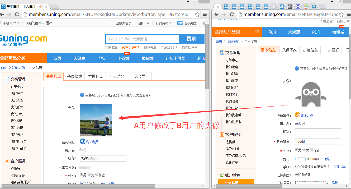Click the search input box
Image resolution: width=351 pixels, height=189 pixels.
pyautogui.click(x=142, y=39)
